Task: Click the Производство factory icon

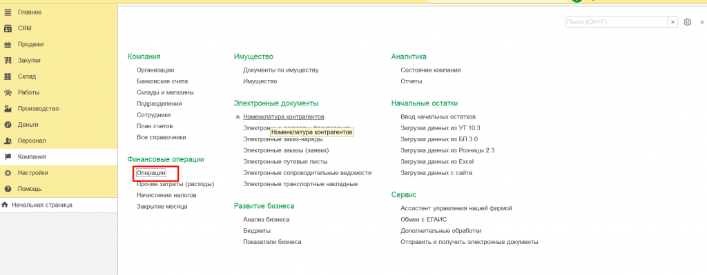Action: pos(7,108)
